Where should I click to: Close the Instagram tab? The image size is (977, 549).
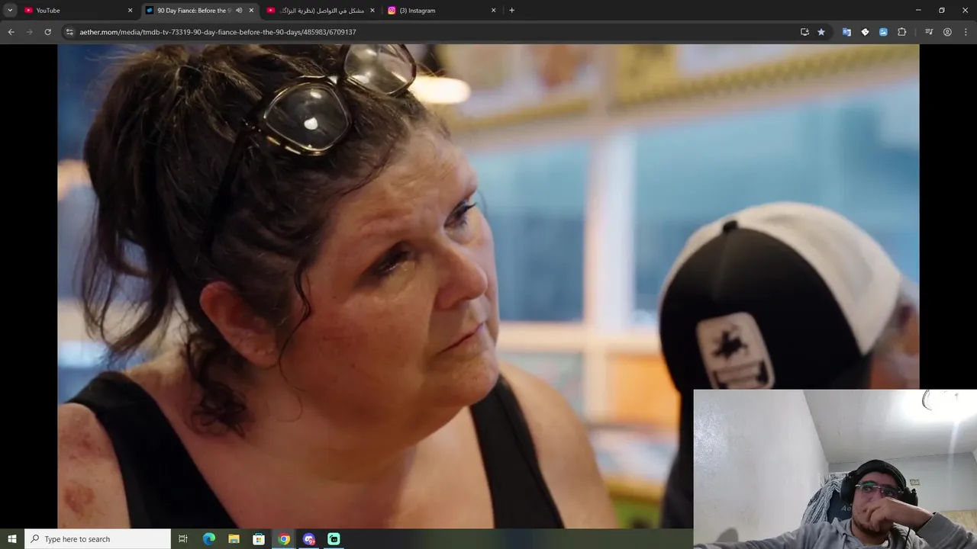493,11
